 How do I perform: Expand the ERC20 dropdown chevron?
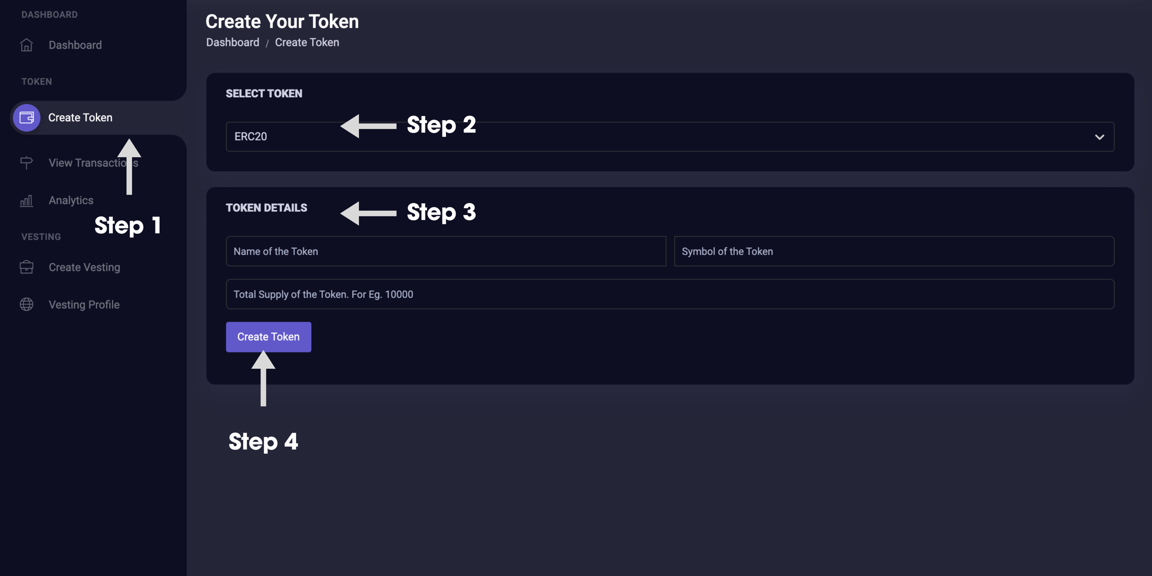[x=1099, y=137]
